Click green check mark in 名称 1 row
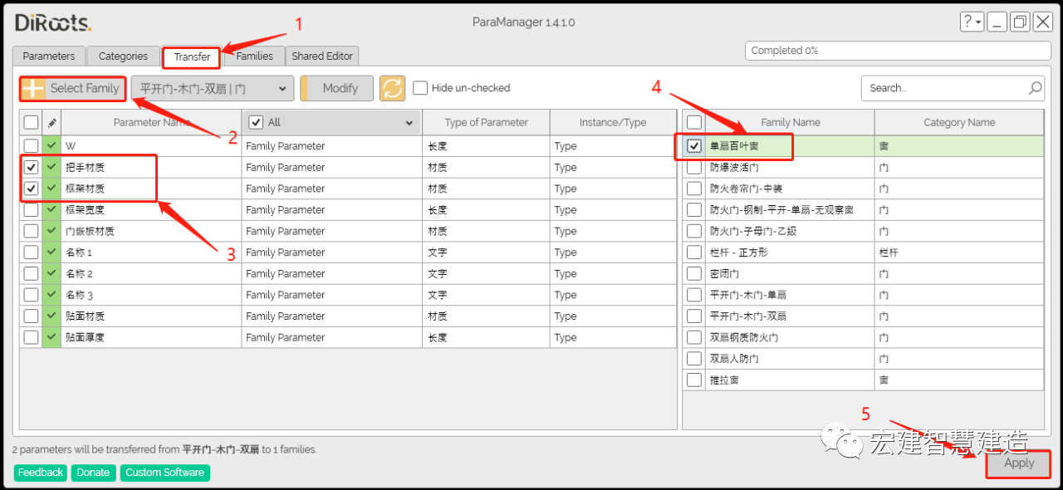 (x=51, y=252)
